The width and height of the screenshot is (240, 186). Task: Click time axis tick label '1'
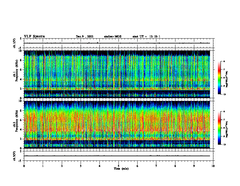tap(43, 166)
